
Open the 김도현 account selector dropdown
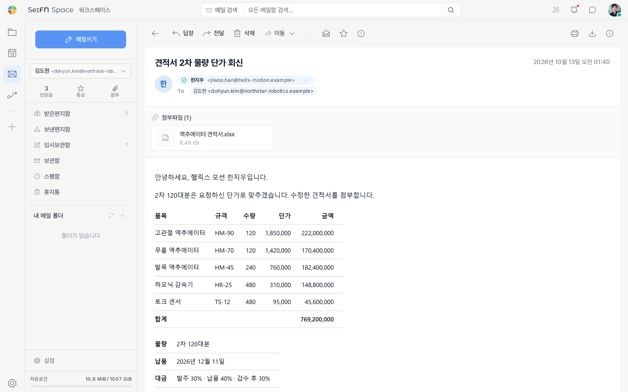coord(80,71)
